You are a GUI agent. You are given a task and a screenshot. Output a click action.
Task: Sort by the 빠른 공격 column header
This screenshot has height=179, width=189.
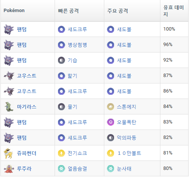pos(79,11)
